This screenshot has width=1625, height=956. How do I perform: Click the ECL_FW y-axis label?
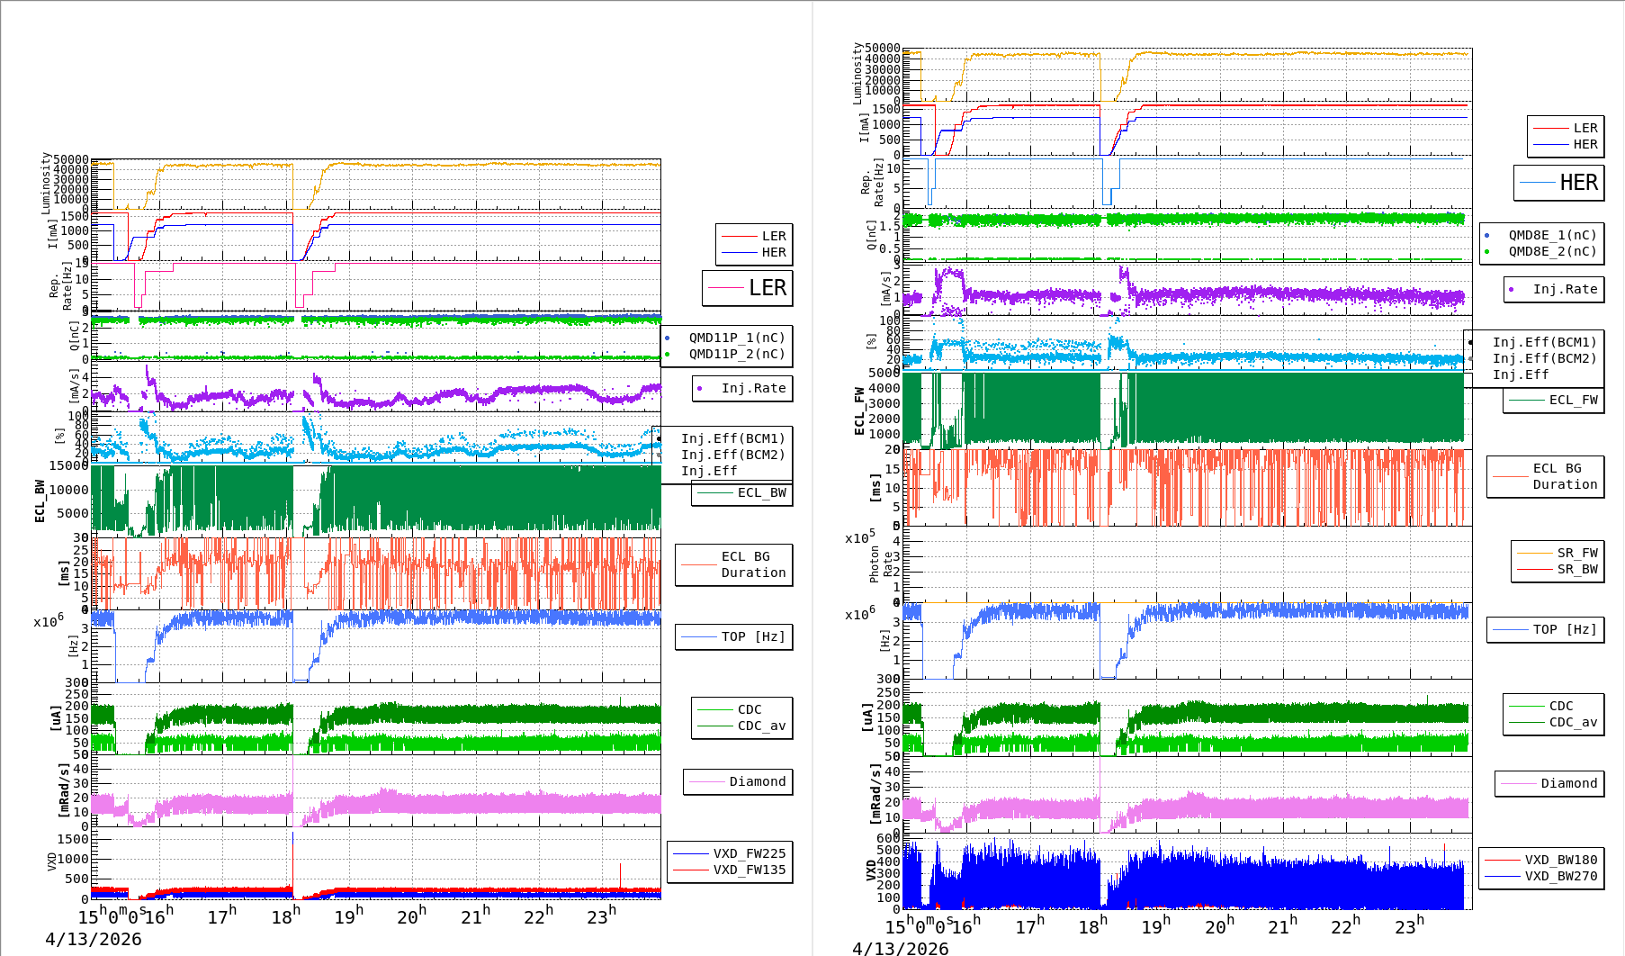[x=859, y=411]
